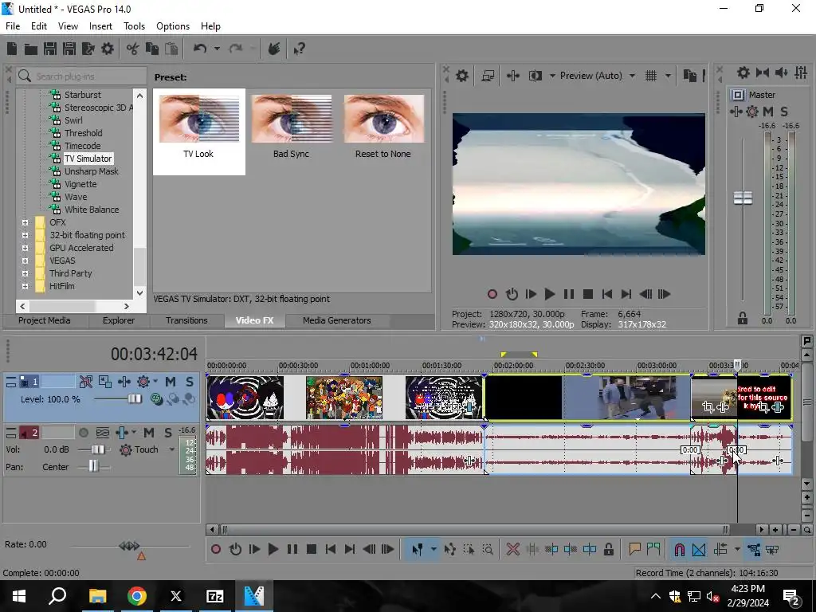Open Master bus audio properties gear

pos(743,73)
